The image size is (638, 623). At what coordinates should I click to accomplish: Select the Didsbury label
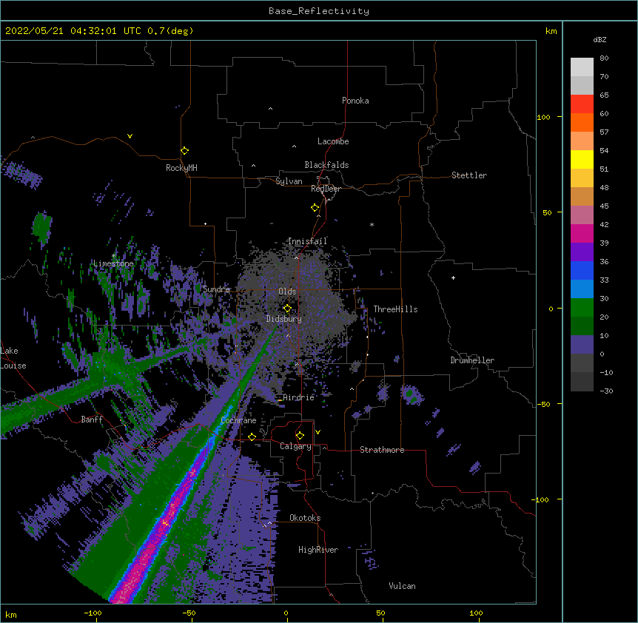point(284,319)
